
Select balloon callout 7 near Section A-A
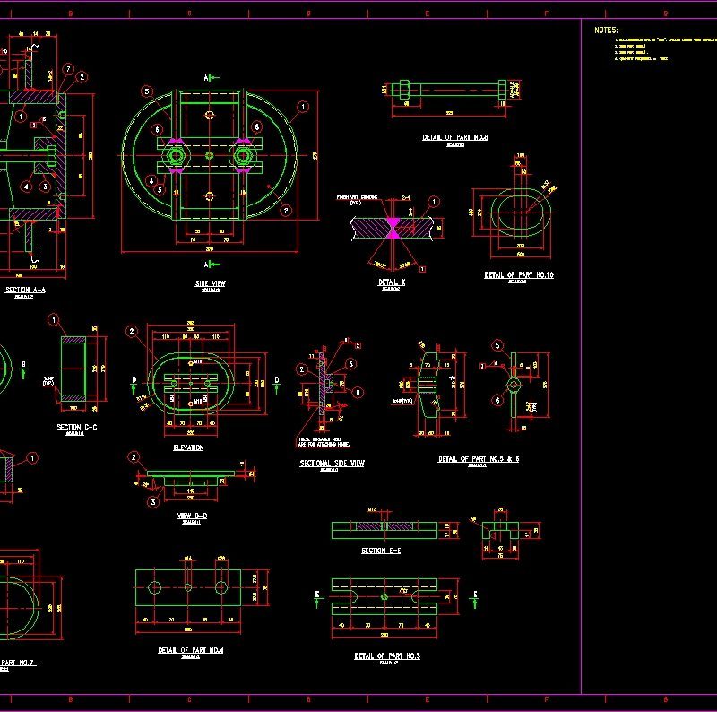pos(68,69)
